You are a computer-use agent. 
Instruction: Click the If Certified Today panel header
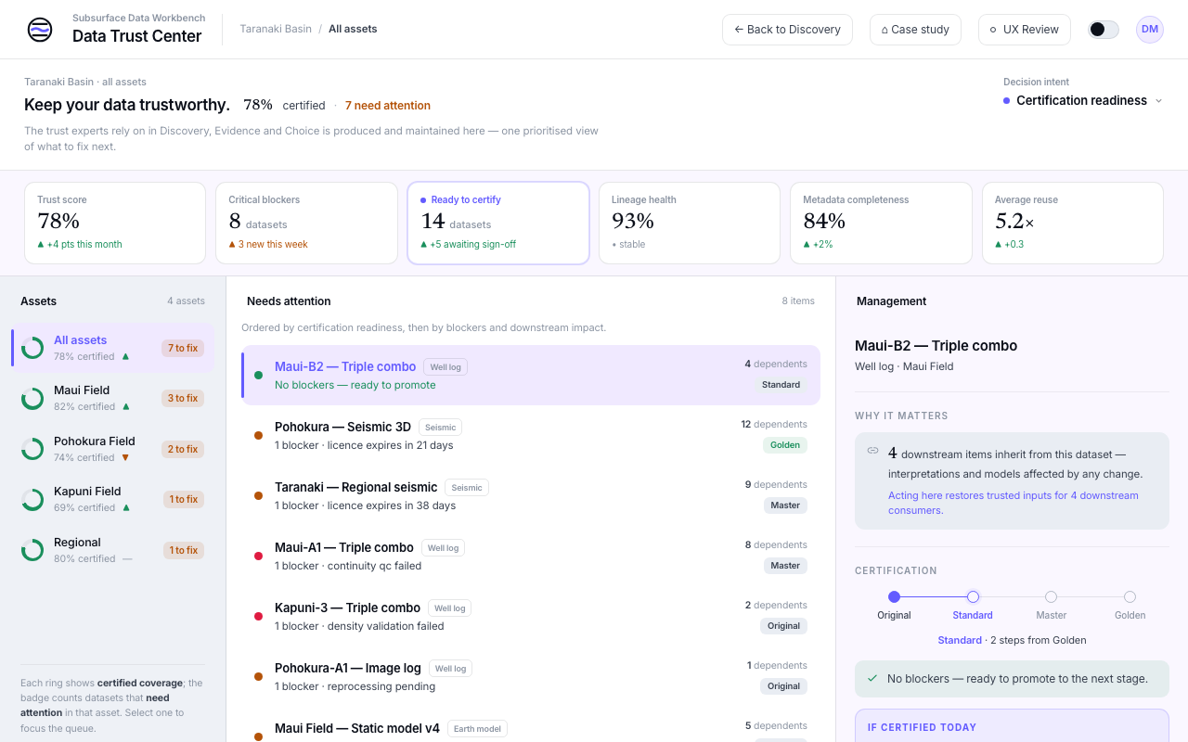[x=923, y=727]
